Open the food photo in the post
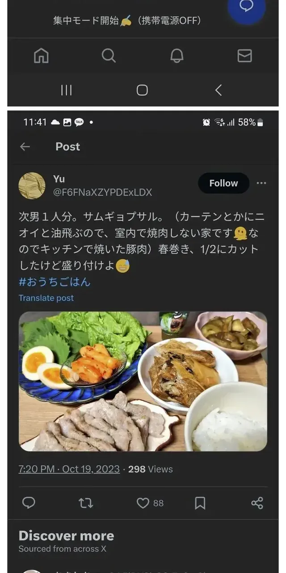This screenshot has height=573, width=286. (x=143, y=381)
